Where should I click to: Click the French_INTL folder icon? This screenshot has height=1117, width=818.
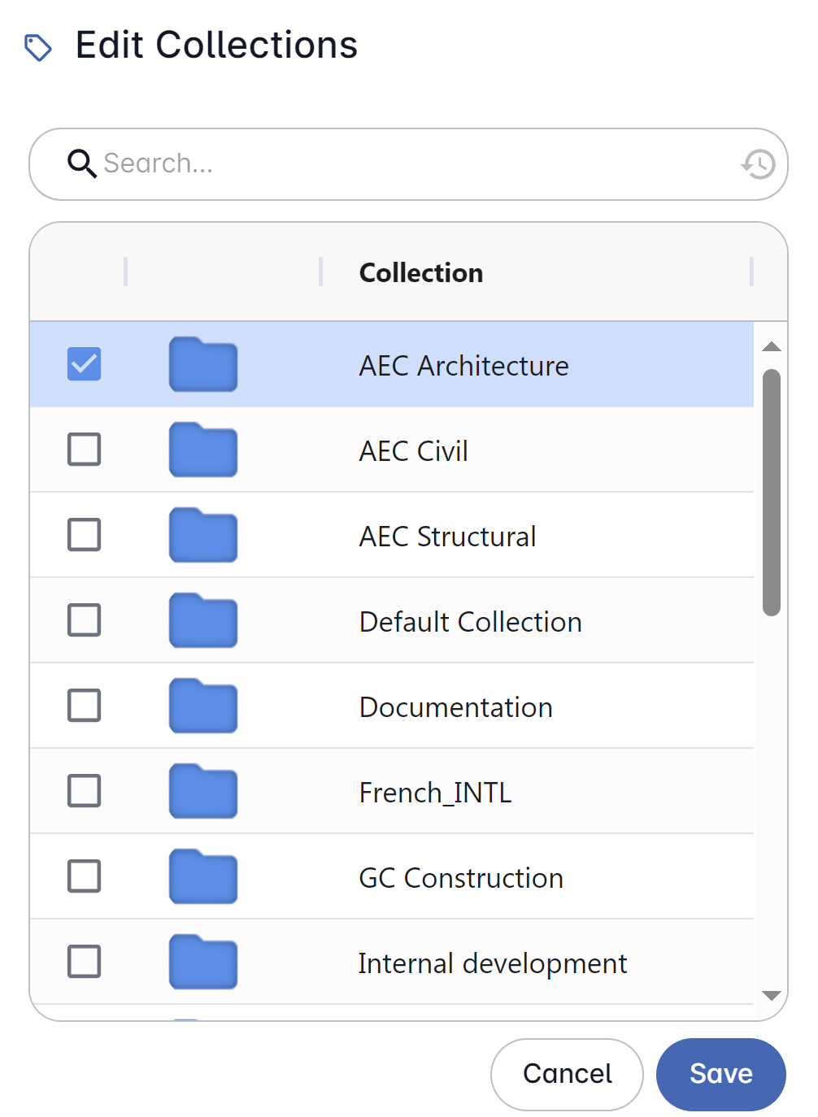pos(203,791)
